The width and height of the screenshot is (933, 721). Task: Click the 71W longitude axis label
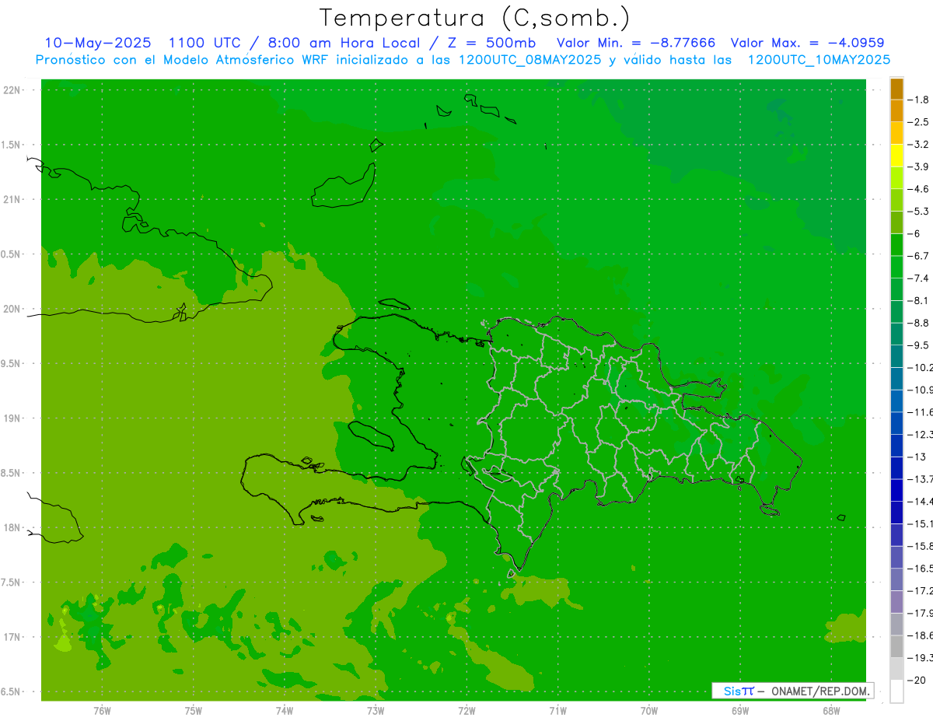[557, 711]
